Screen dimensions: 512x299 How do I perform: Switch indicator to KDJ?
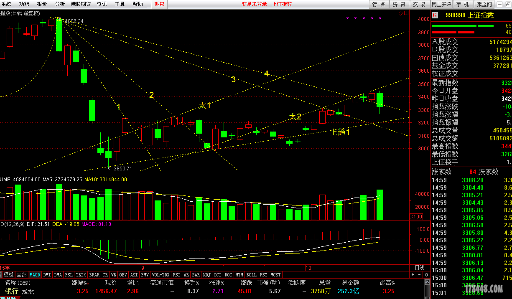[x=206, y=275]
